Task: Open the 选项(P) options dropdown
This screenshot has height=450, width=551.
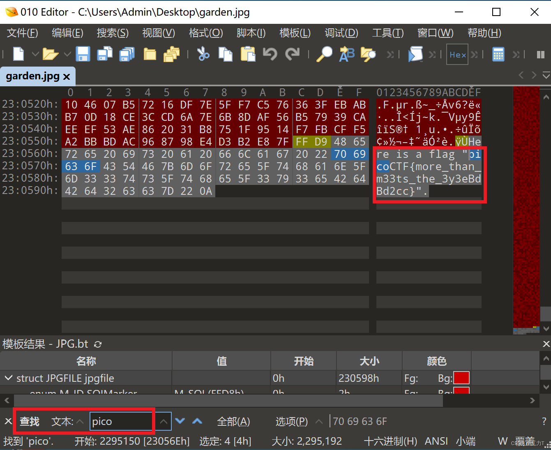Action: 319,421
